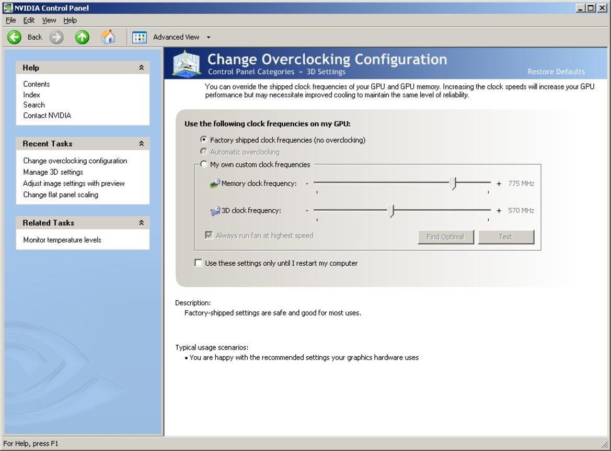Collapse the Recent Tasks panel
This screenshot has height=451, width=611.
click(141, 143)
